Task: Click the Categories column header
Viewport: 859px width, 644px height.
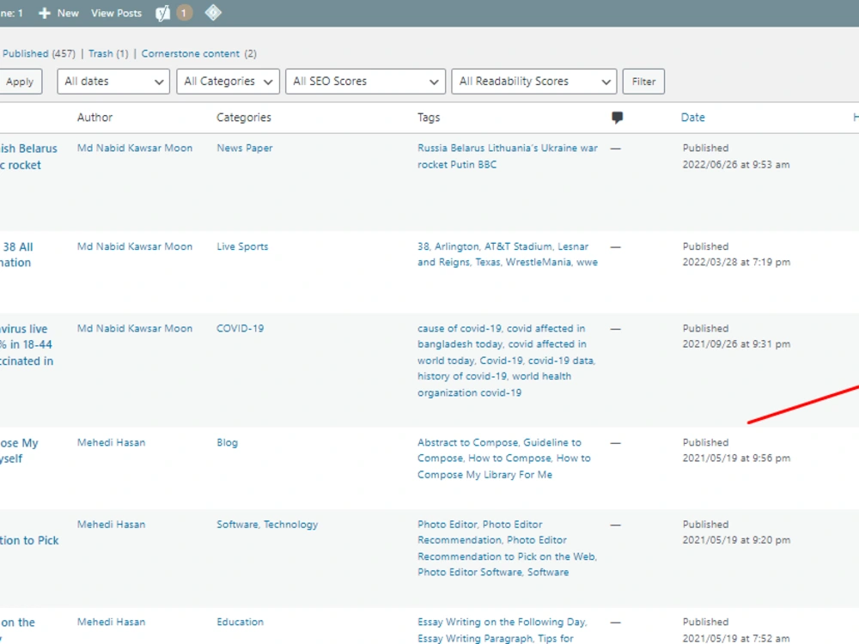Action: [244, 117]
